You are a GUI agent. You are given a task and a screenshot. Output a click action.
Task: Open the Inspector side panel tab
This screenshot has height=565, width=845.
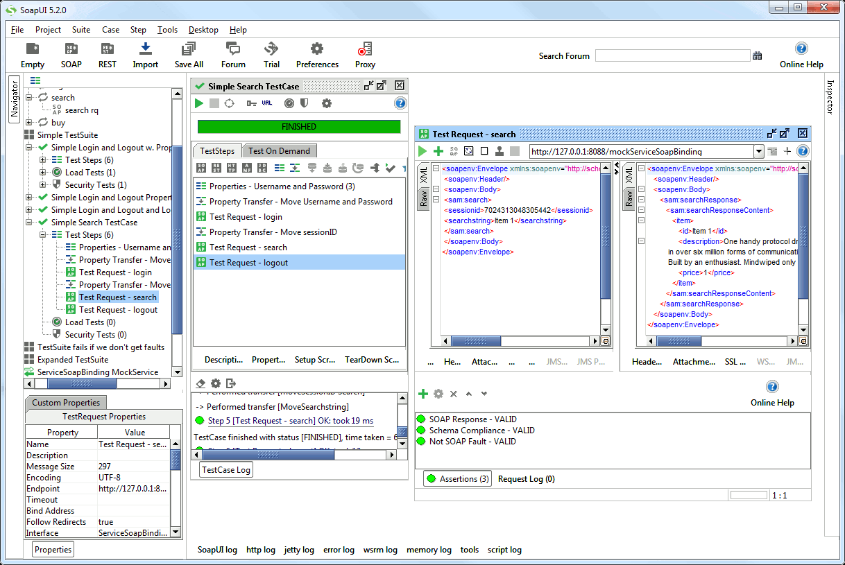coord(830,97)
